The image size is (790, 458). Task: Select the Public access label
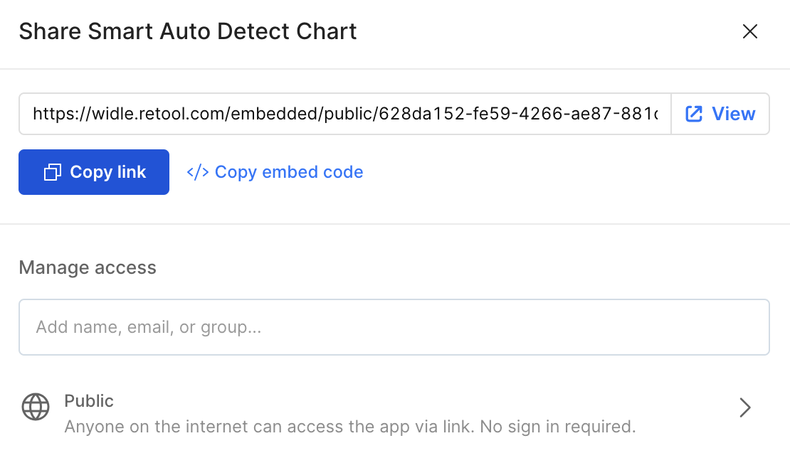[x=89, y=401]
